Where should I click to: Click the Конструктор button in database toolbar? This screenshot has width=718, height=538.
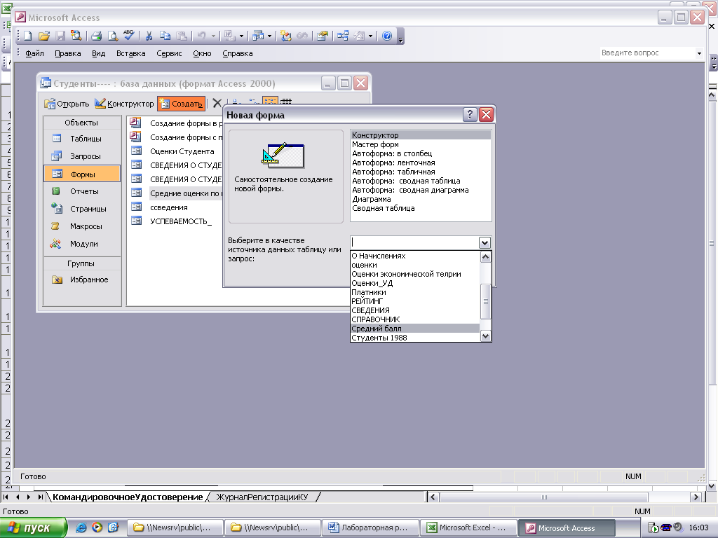pos(125,104)
